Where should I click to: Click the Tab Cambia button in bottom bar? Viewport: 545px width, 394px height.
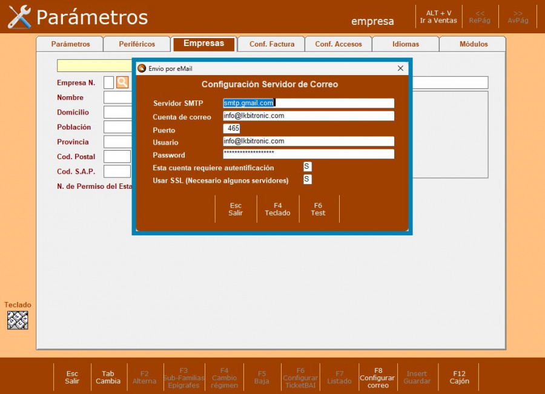point(108,378)
